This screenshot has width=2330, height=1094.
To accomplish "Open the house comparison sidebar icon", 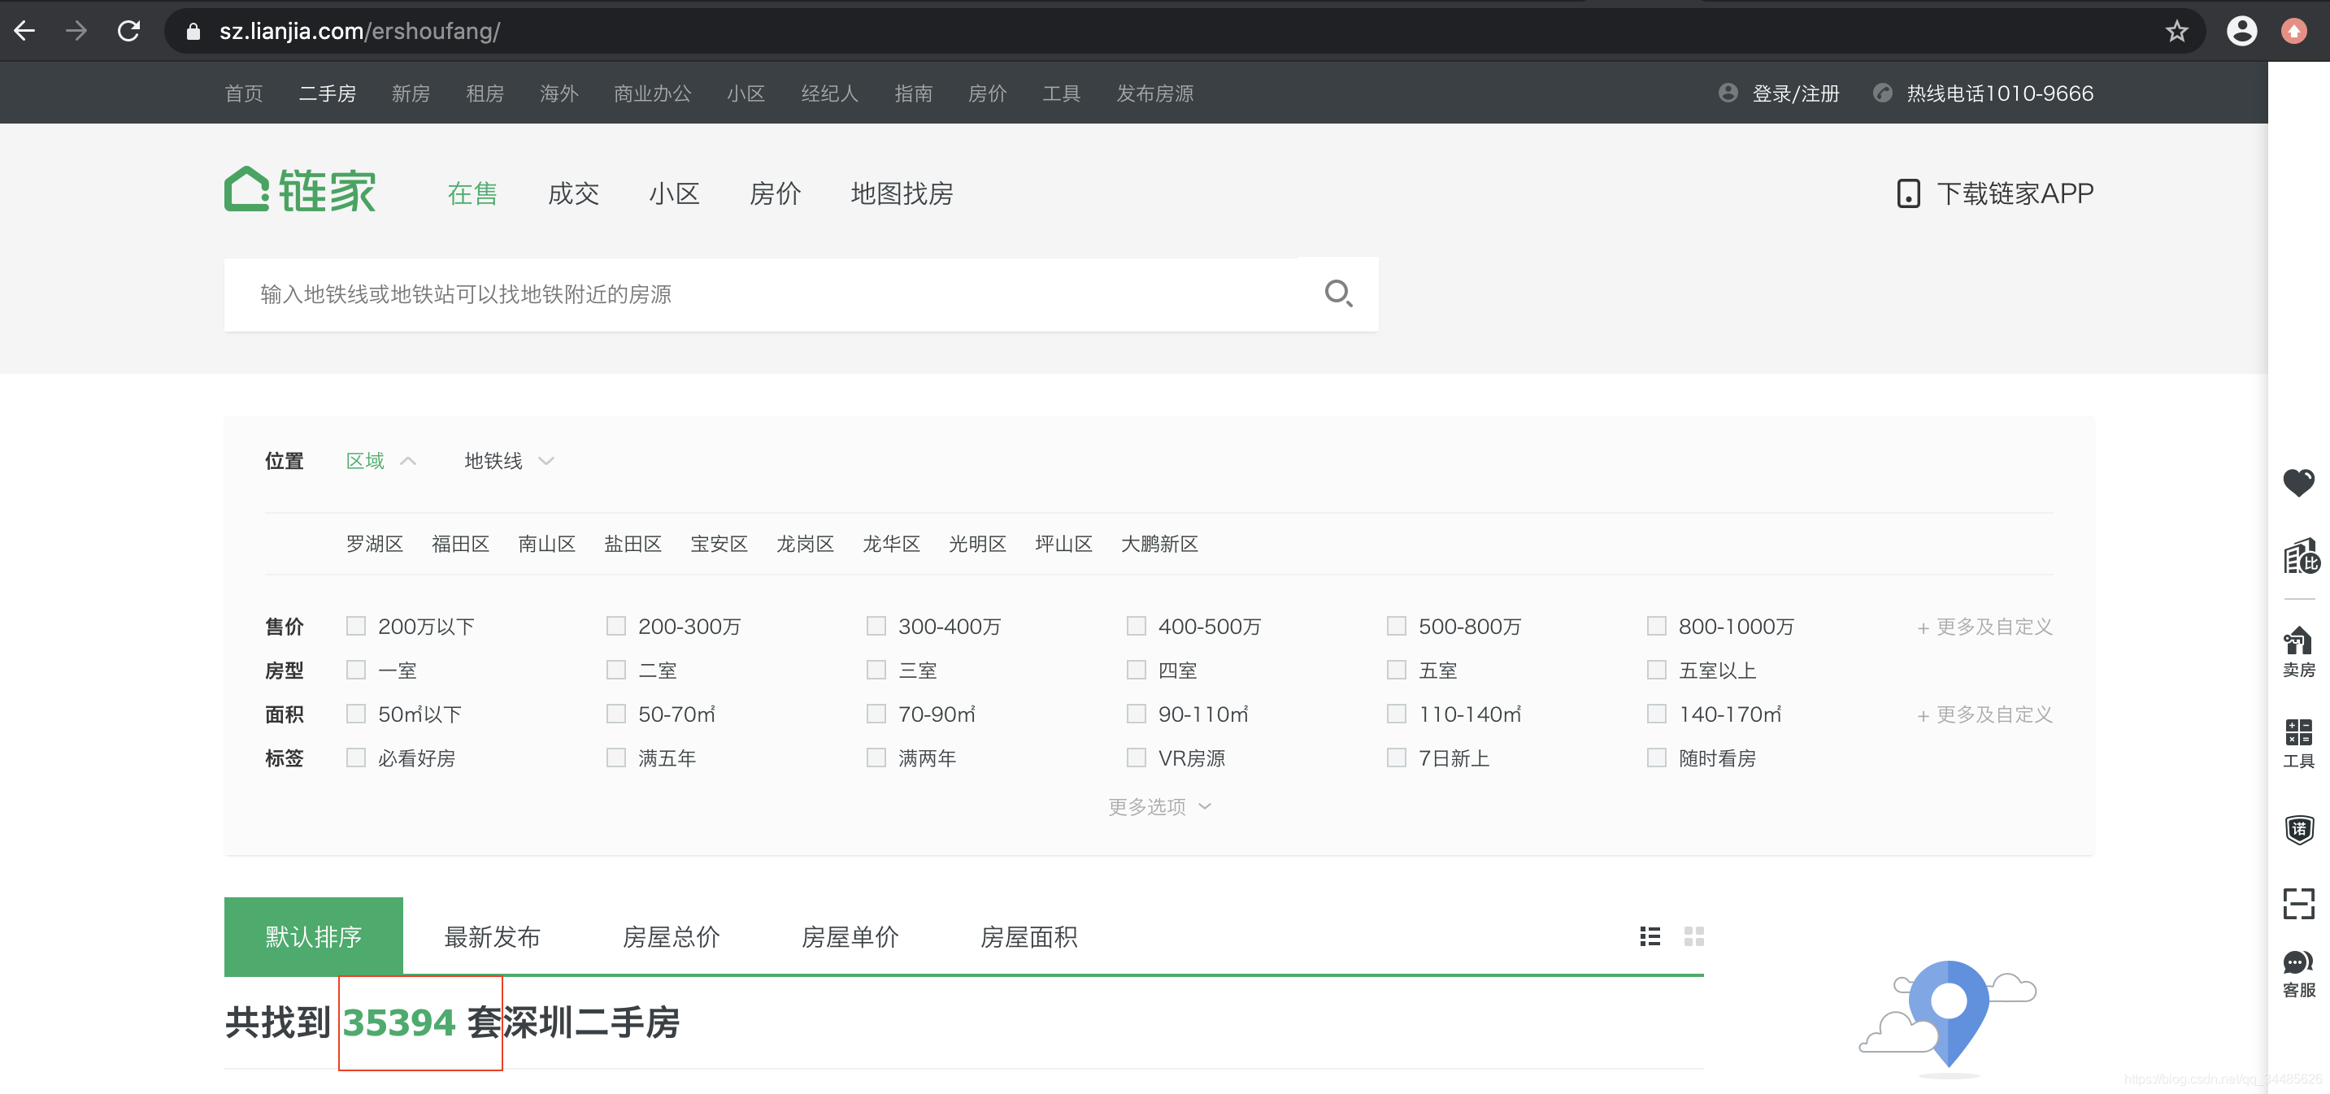I will click(x=2298, y=555).
